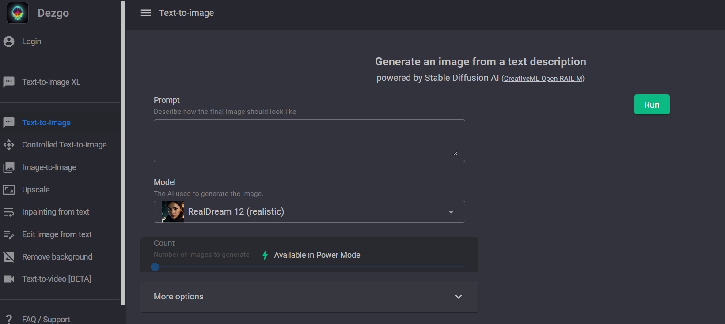The image size is (725, 324).
Task: Click the Power Mode lightning bolt icon
Action: (265, 255)
